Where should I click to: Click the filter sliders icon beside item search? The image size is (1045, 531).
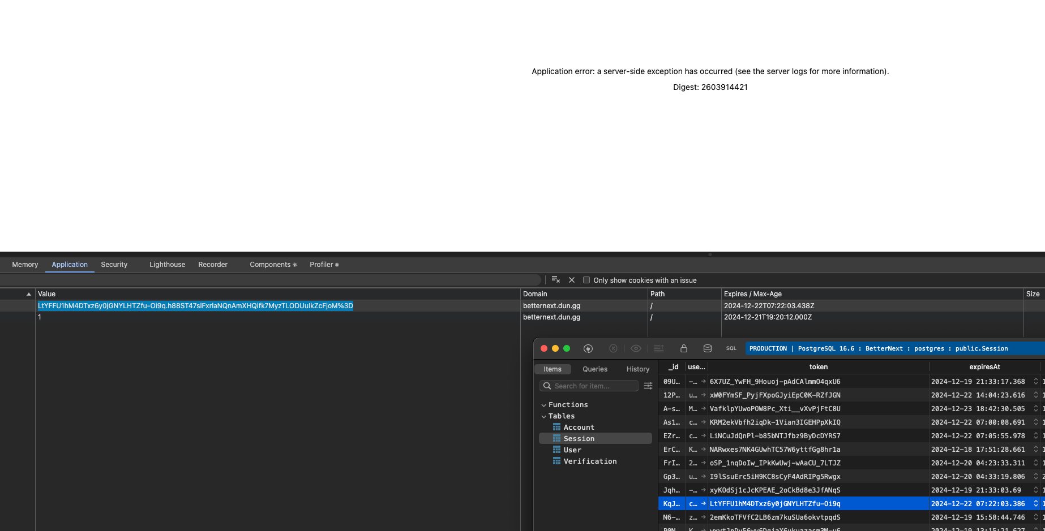click(648, 386)
